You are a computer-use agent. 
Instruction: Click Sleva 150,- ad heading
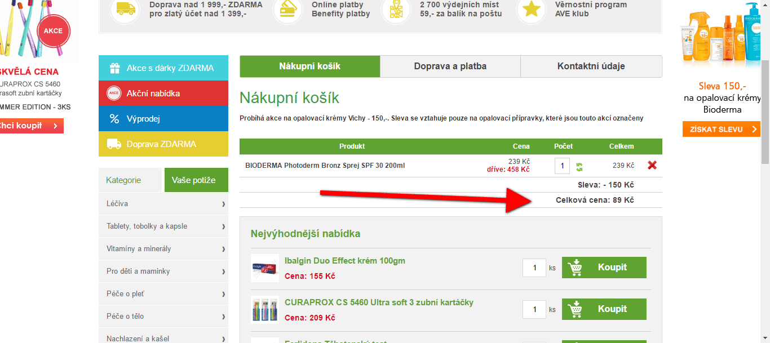[x=722, y=86]
